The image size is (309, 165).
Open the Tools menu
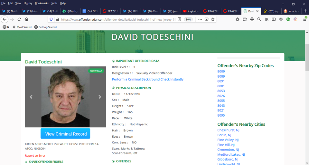coord(54,3)
